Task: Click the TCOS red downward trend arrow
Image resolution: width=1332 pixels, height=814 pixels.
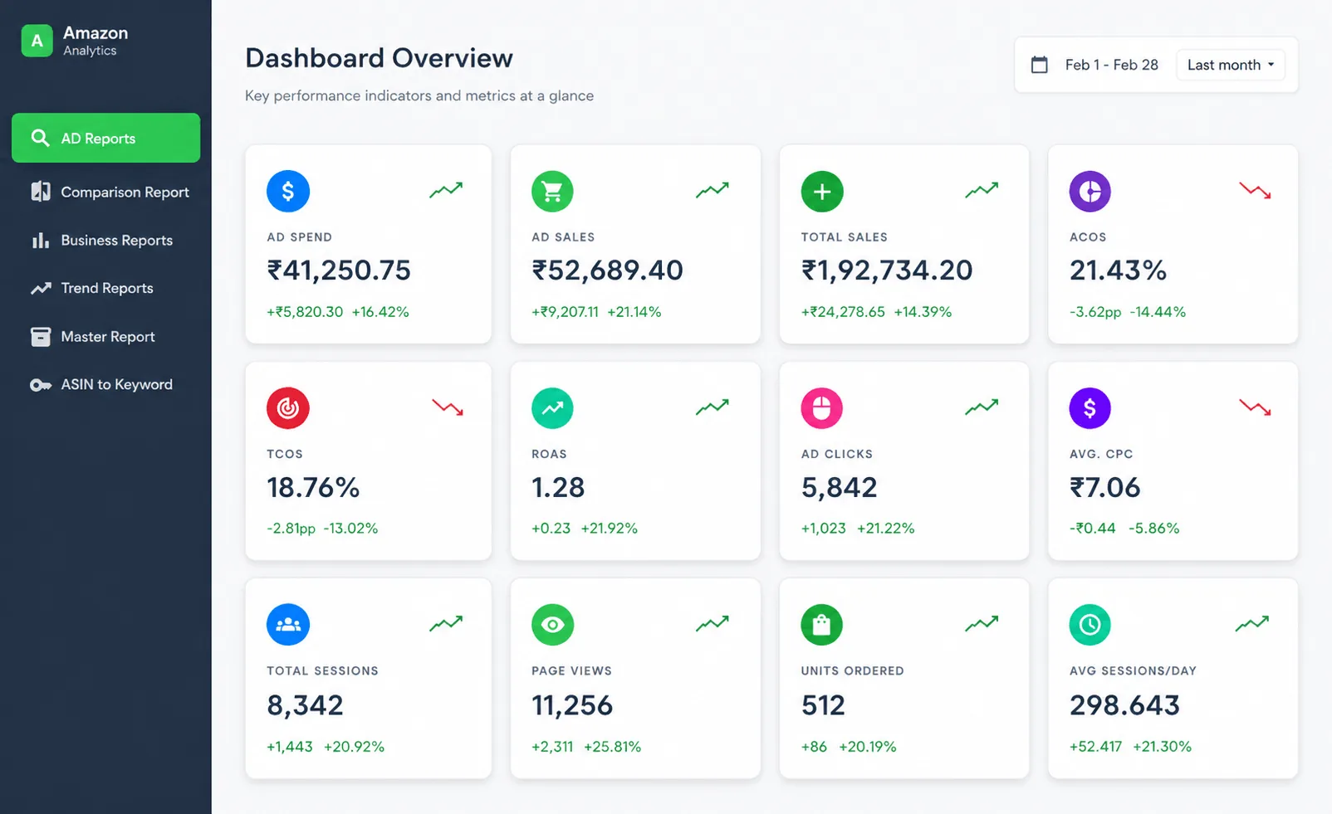Action: point(448,407)
